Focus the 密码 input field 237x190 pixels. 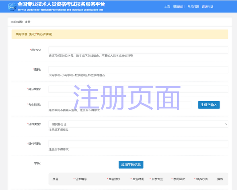click(x=138, y=70)
